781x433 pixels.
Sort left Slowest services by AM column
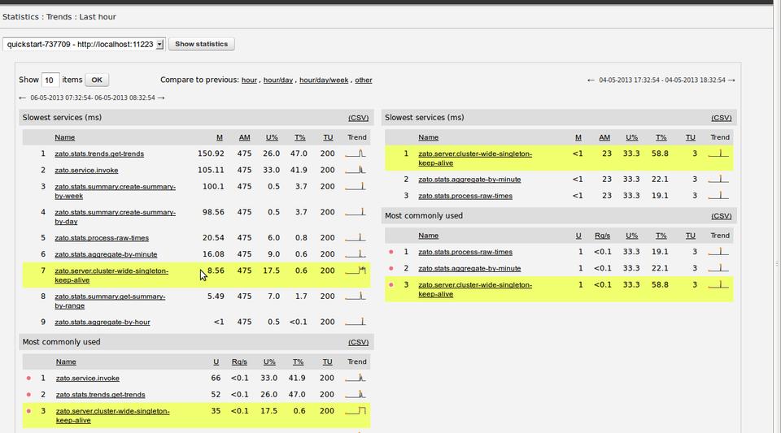pyautogui.click(x=244, y=137)
